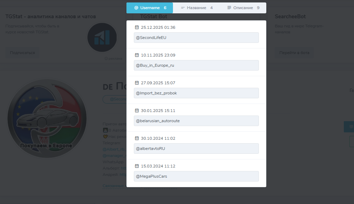The image size is (354, 204).
Task: Click the date text 10.11.2025 23:09
Action: tap(158, 55)
